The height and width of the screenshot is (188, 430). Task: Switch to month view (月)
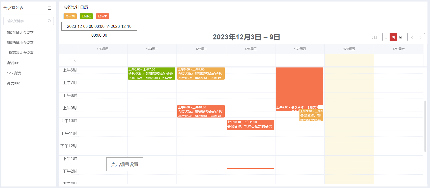tap(400, 37)
